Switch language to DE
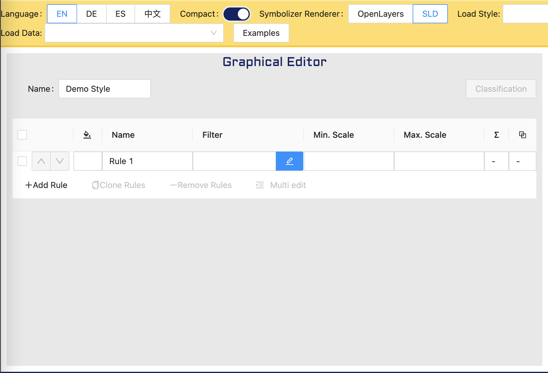The width and height of the screenshot is (548, 373). click(91, 14)
